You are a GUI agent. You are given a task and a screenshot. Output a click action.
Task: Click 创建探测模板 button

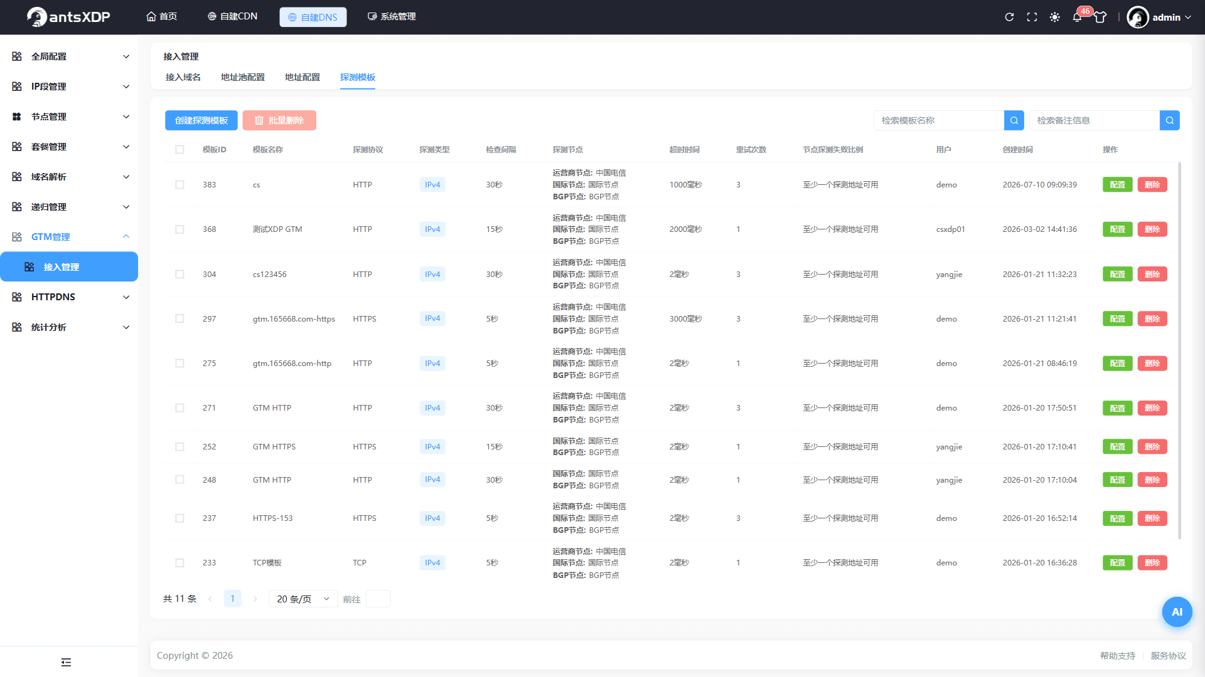[201, 120]
